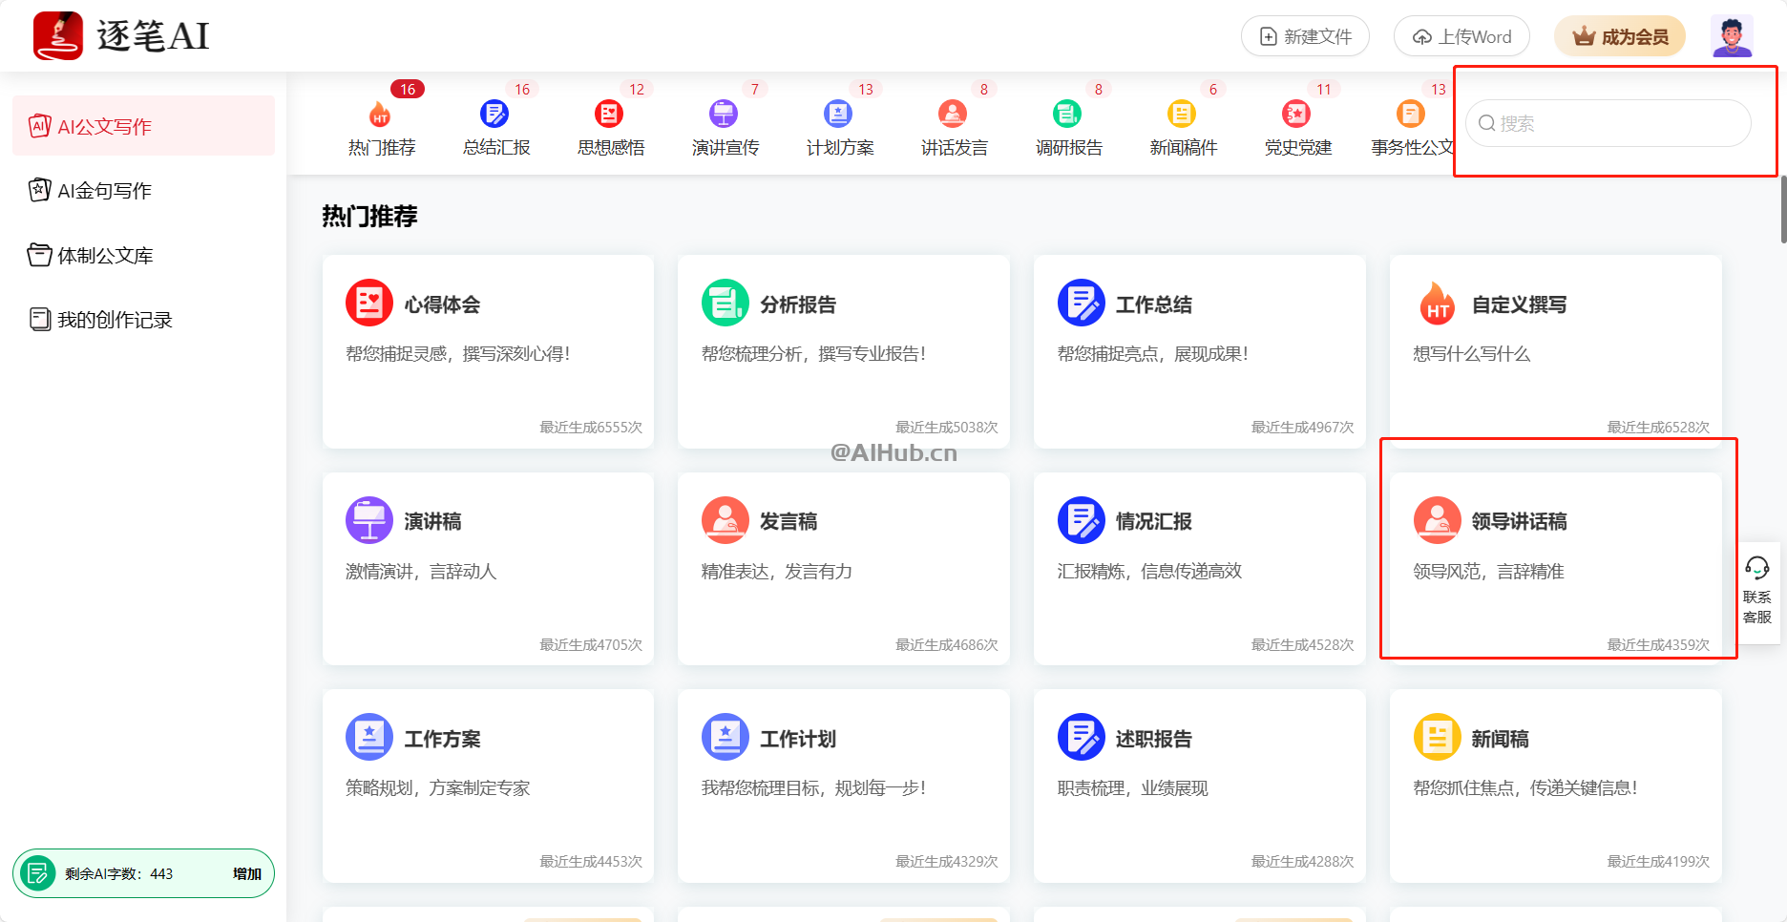
Task: Click the 自定义撰写 card title
Action: coord(1520,304)
